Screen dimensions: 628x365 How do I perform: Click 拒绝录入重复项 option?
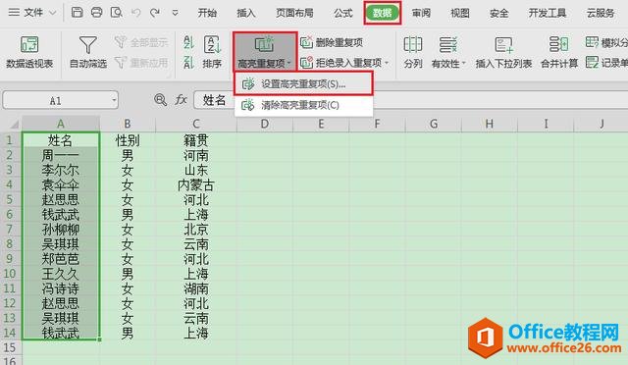point(341,63)
